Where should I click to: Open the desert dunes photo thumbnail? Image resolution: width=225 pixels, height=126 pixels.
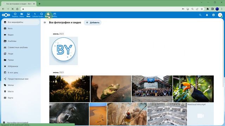[98, 114]
